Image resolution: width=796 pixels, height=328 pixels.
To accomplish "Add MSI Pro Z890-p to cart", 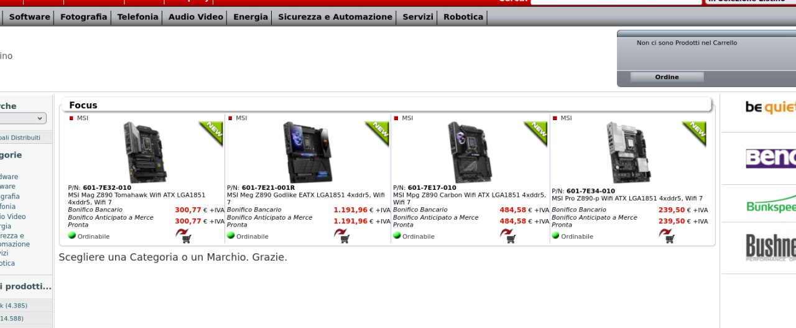I will [x=667, y=235].
